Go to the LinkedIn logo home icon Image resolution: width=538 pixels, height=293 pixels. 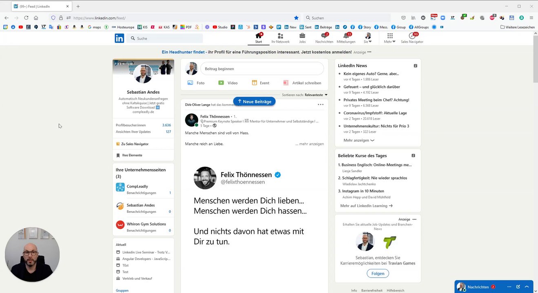119,38
